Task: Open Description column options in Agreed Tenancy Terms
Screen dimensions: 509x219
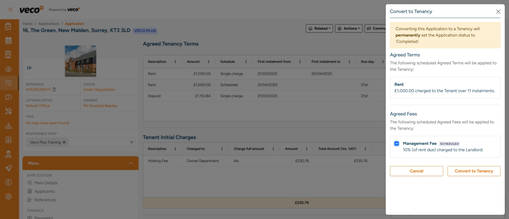Action: [175, 62]
